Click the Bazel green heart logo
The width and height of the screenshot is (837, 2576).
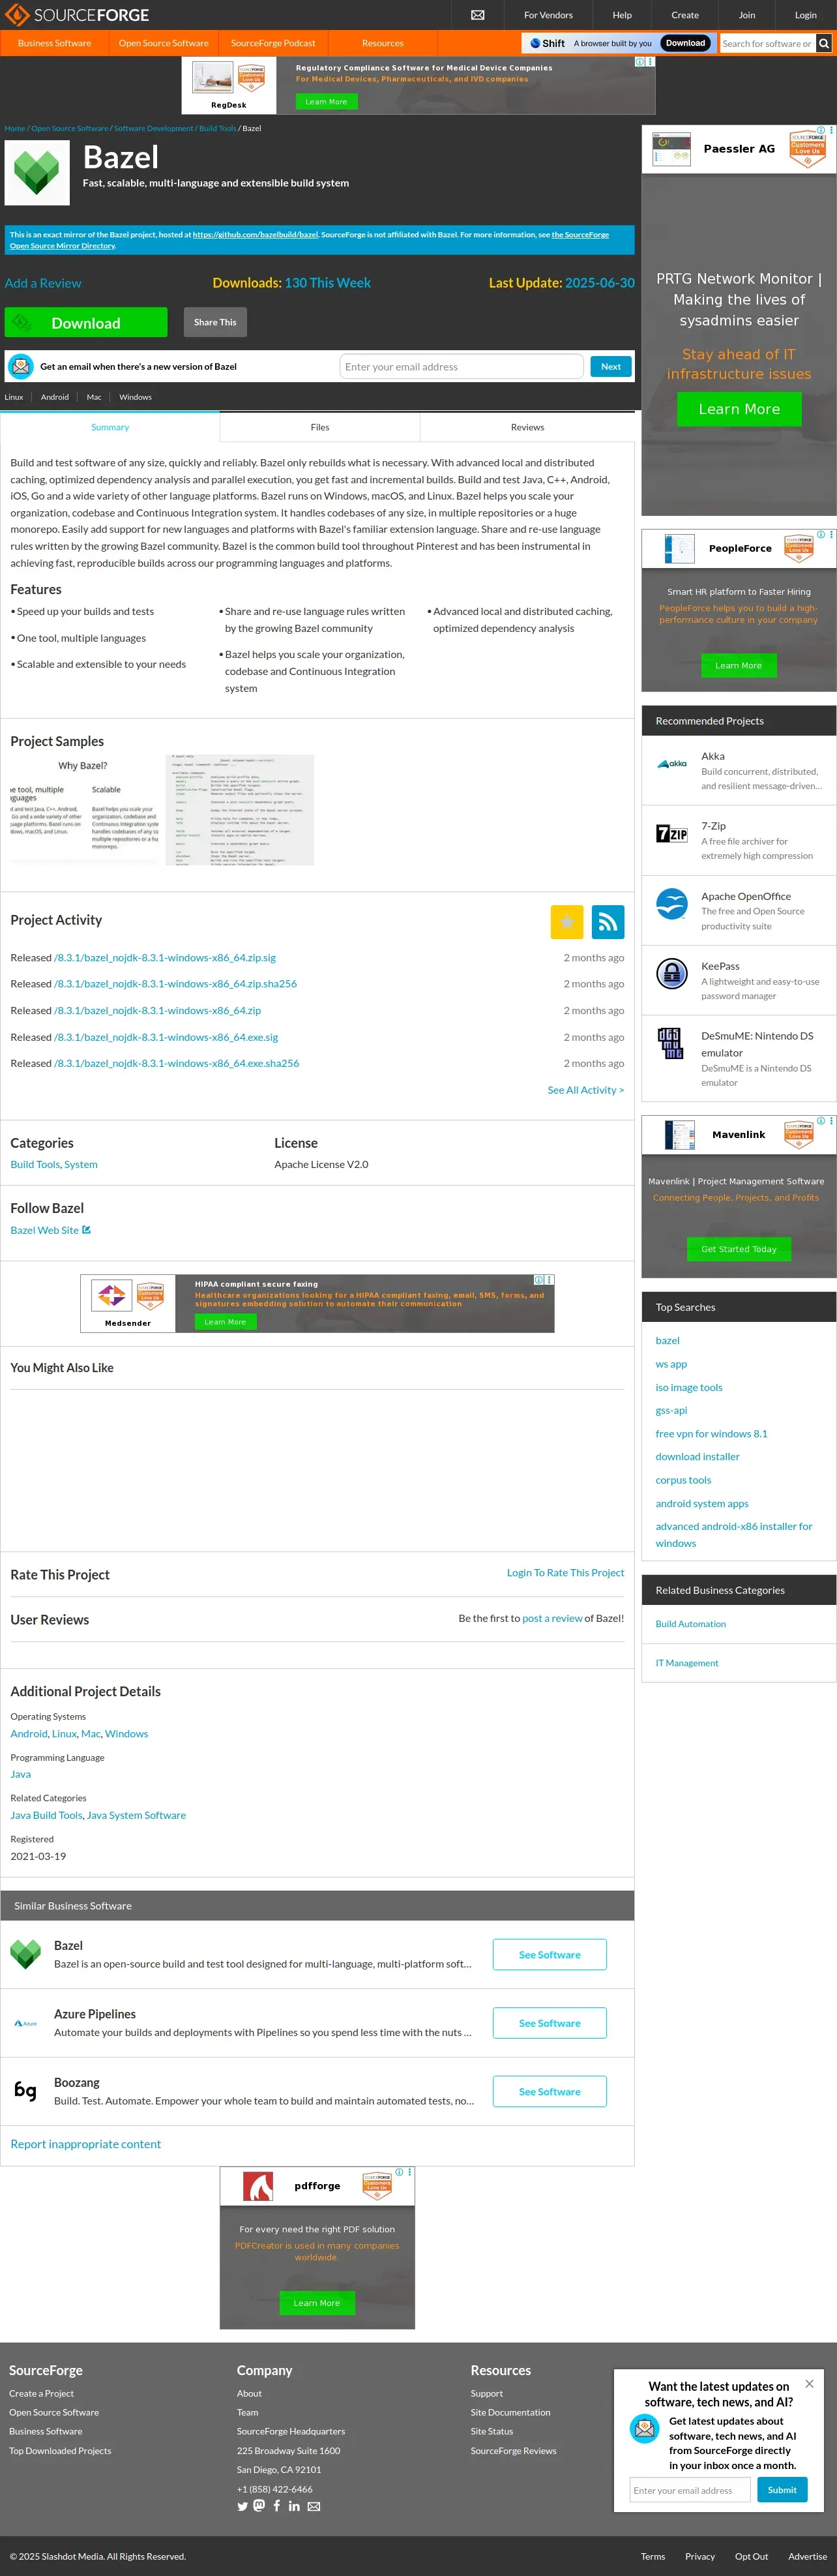[x=37, y=173]
